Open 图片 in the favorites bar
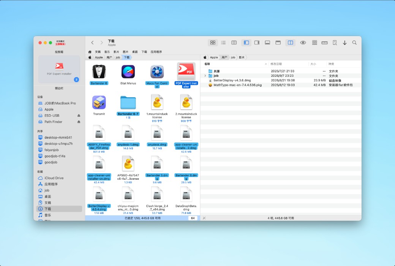Image resolution: width=395 pixels, height=266 pixels. pyautogui.click(x=125, y=52)
